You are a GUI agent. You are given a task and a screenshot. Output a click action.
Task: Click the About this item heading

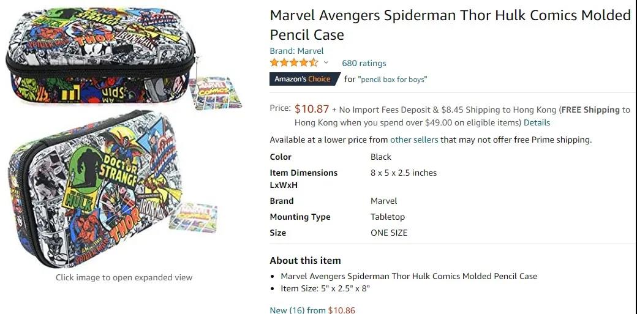tap(305, 260)
